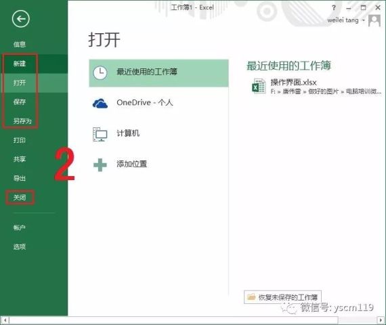Click the OneDrive cloud icon
Image resolution: width=386 pixels, height=325 pixels.
coord(100,104)
